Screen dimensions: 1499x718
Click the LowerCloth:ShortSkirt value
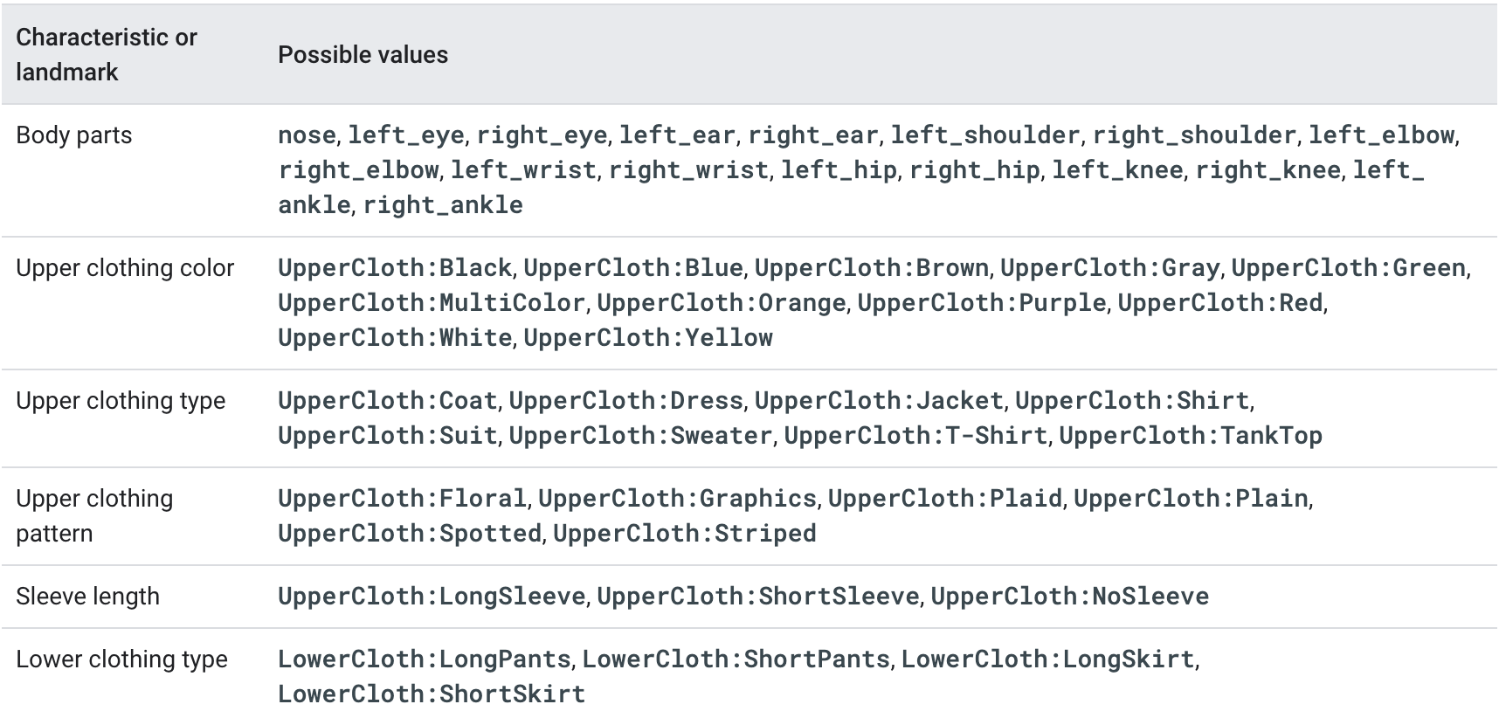[x=432, y=694]
